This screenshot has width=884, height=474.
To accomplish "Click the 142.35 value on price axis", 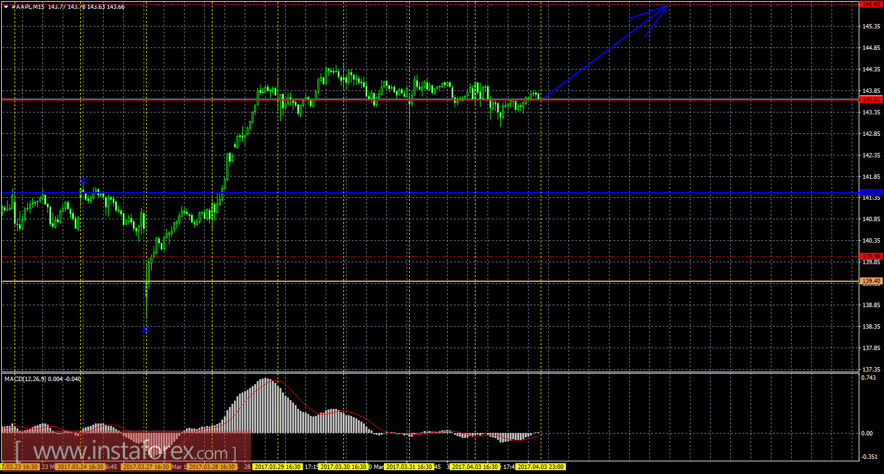I will tap(872, 155).
